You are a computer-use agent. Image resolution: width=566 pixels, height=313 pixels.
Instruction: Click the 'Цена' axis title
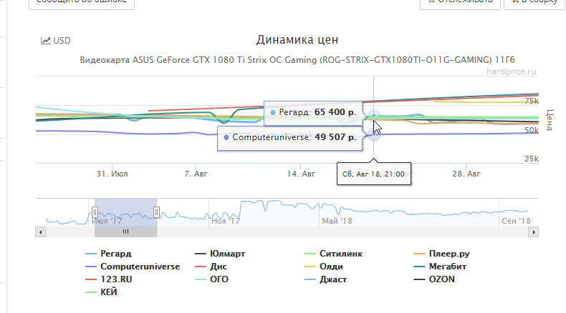point(550,120)
